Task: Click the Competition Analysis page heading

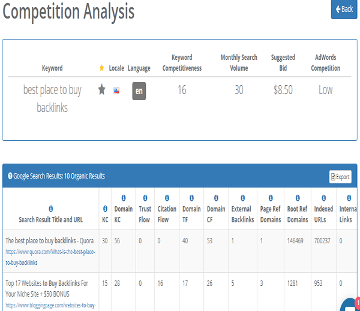Action: point(68,12)
